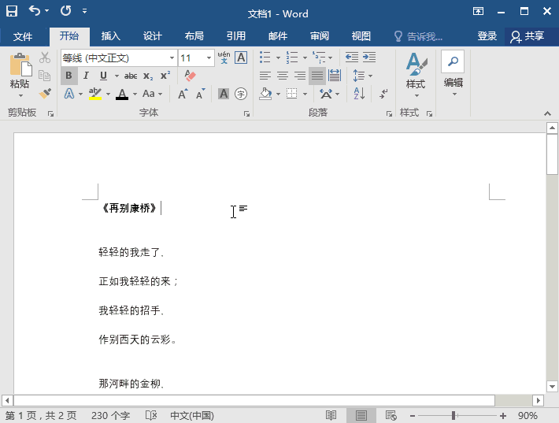This screenshot has height=423, width=559.
Task: Click the 登录 sign-in button
Action: 487,36
